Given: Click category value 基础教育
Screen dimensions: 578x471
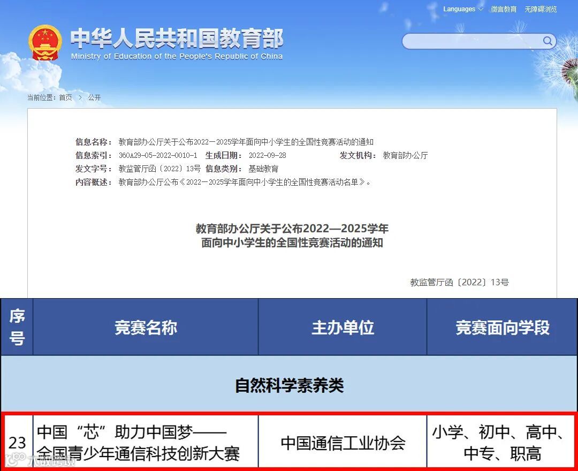Looking at the screenshot, I should tap(263, 169).
